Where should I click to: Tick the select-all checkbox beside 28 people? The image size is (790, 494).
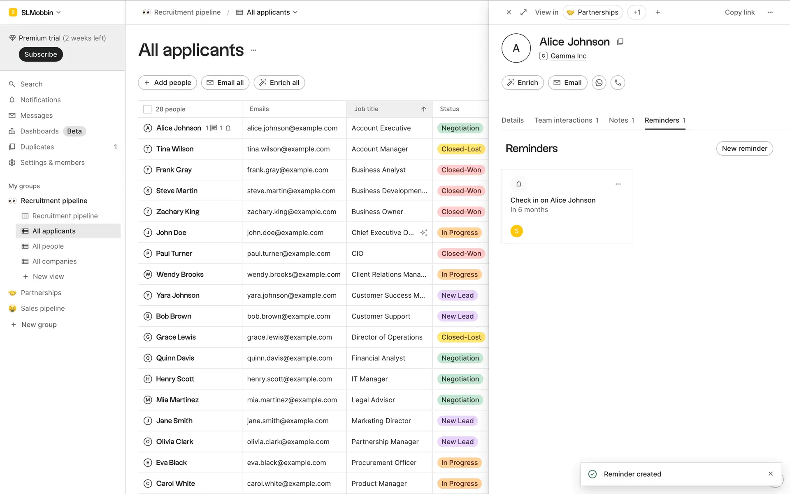click(147, 109)
